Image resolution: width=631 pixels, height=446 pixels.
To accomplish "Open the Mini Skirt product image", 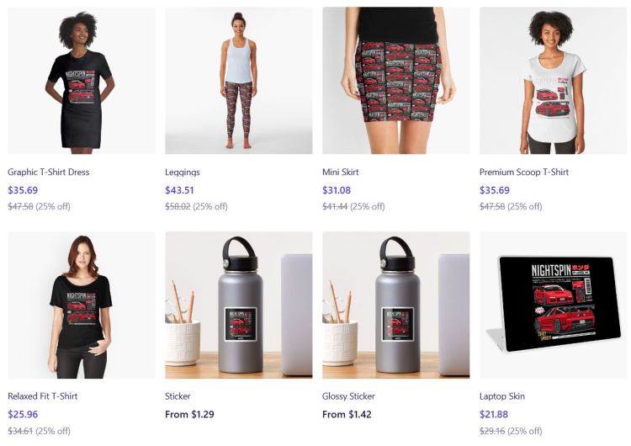I will [x=395, y=81].
